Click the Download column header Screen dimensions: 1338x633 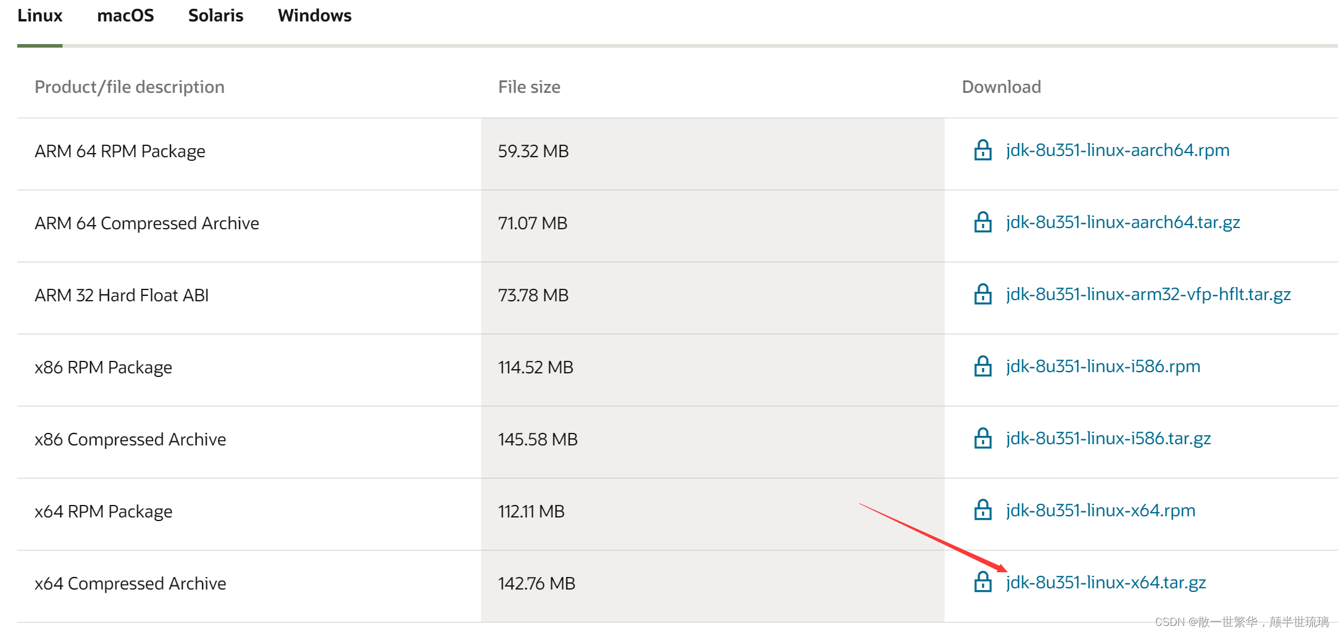[1001, 87]
